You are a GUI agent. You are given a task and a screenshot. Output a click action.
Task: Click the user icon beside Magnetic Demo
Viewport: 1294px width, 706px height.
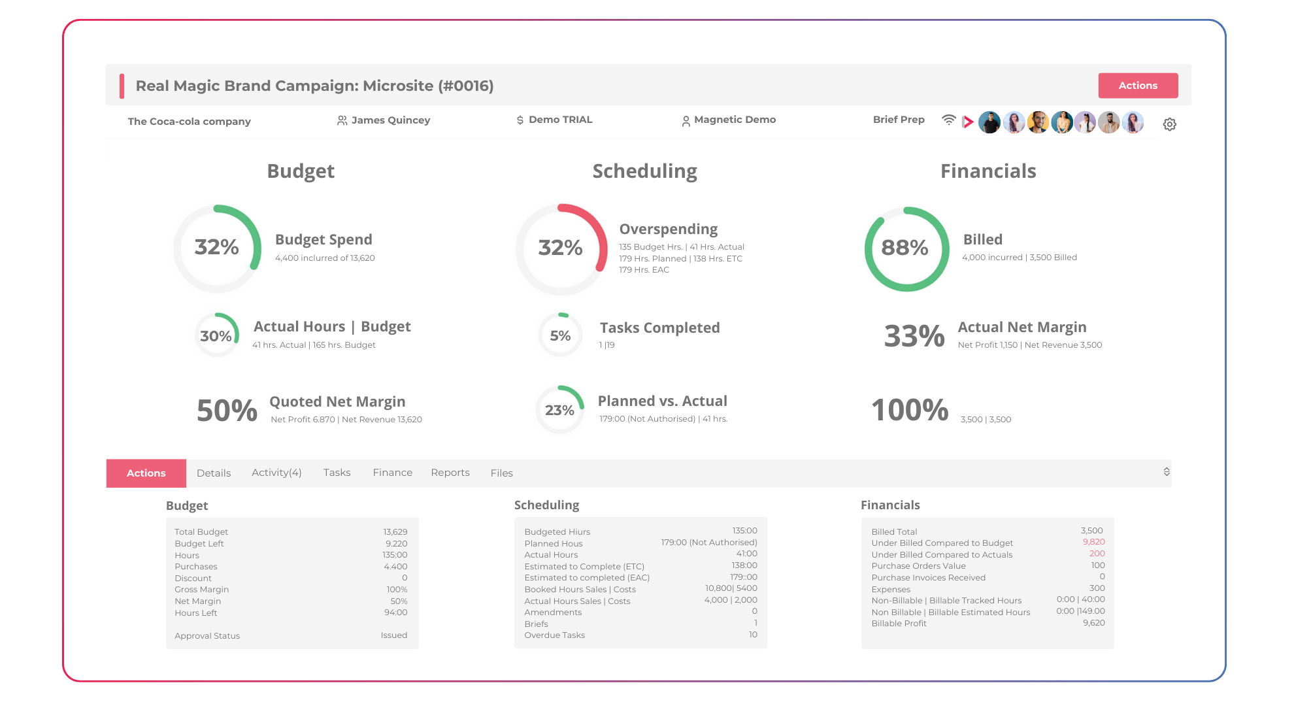pos(686,121)
